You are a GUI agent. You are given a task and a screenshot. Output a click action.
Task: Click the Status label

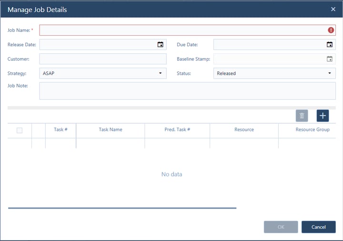click(184, 73)
